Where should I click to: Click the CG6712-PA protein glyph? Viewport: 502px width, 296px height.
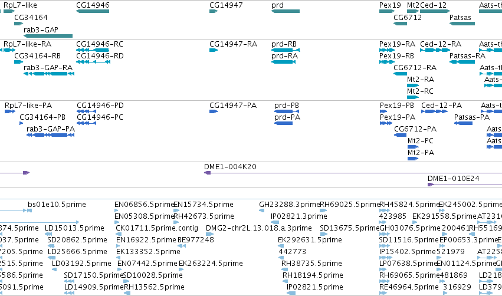[401, 135]
